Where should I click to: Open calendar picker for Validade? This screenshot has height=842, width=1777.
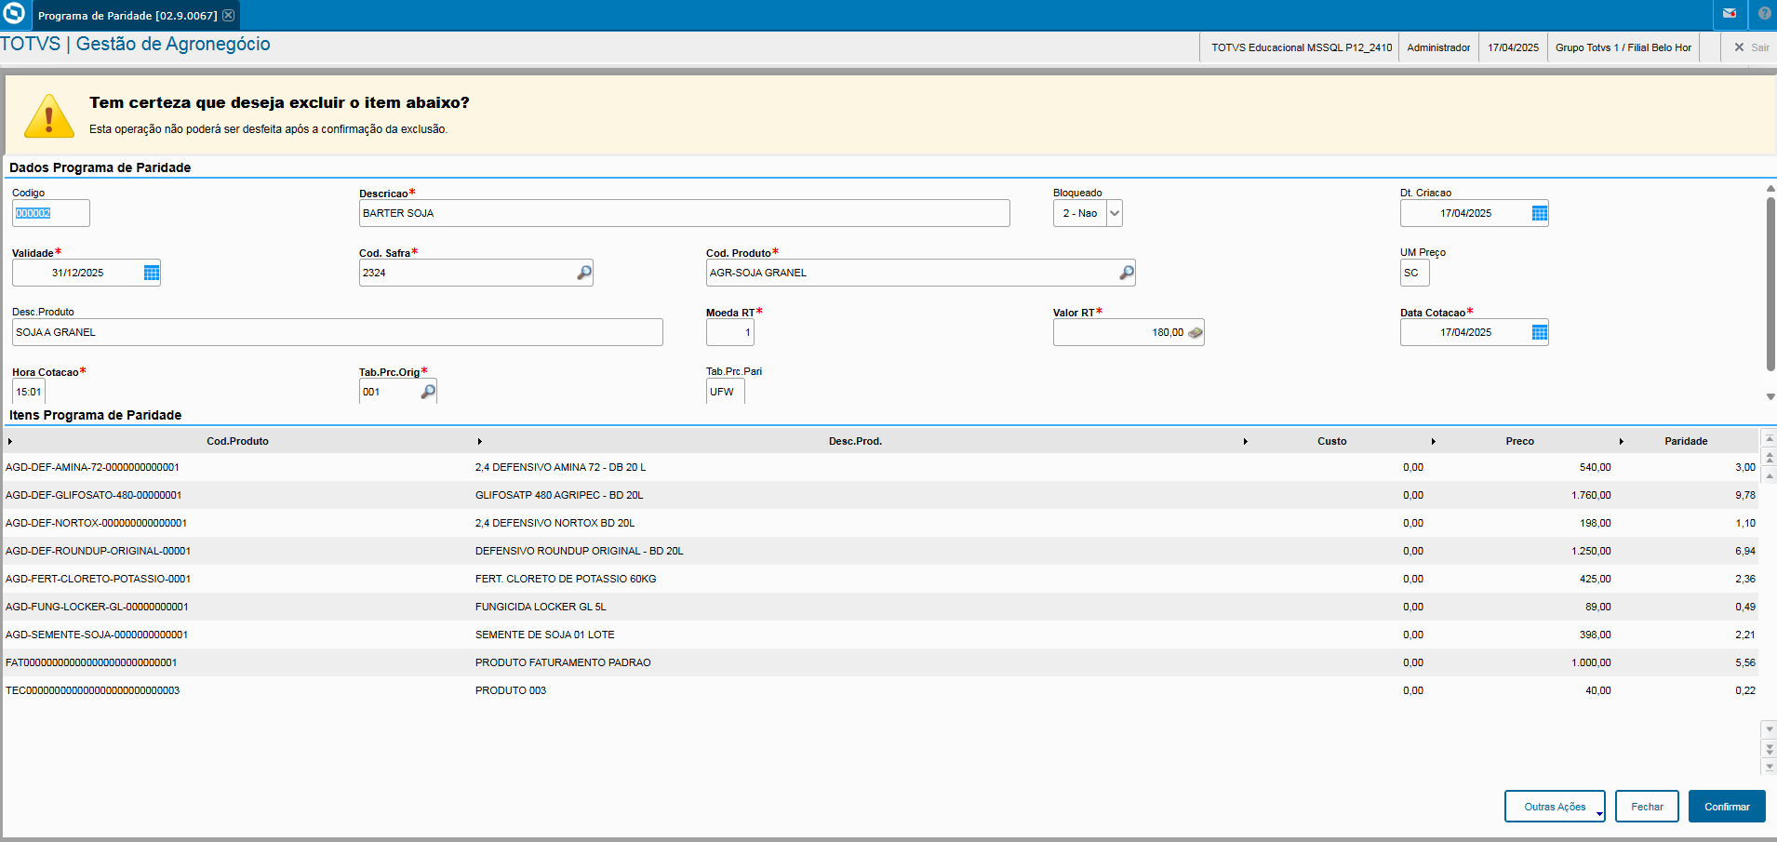click(x=152, y=273)
